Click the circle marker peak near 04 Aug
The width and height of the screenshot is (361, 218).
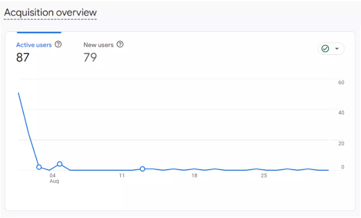click(60, 164)
